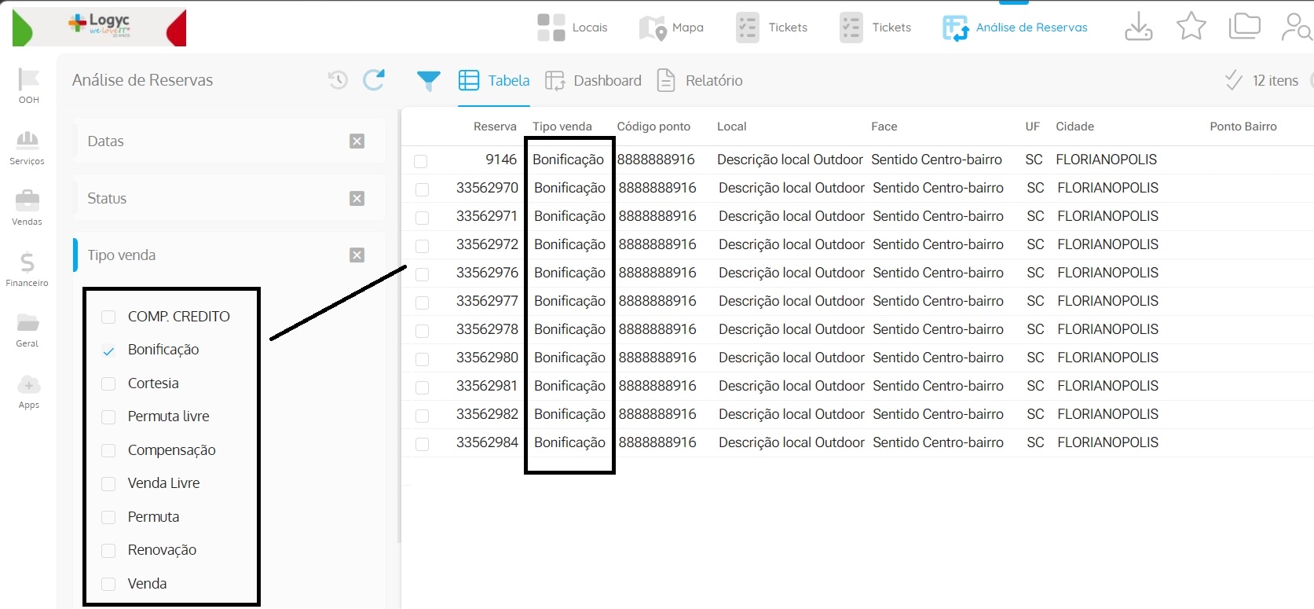Click the refresh arrow icon
Viewport: 1314px width, 609px height.
374,80
